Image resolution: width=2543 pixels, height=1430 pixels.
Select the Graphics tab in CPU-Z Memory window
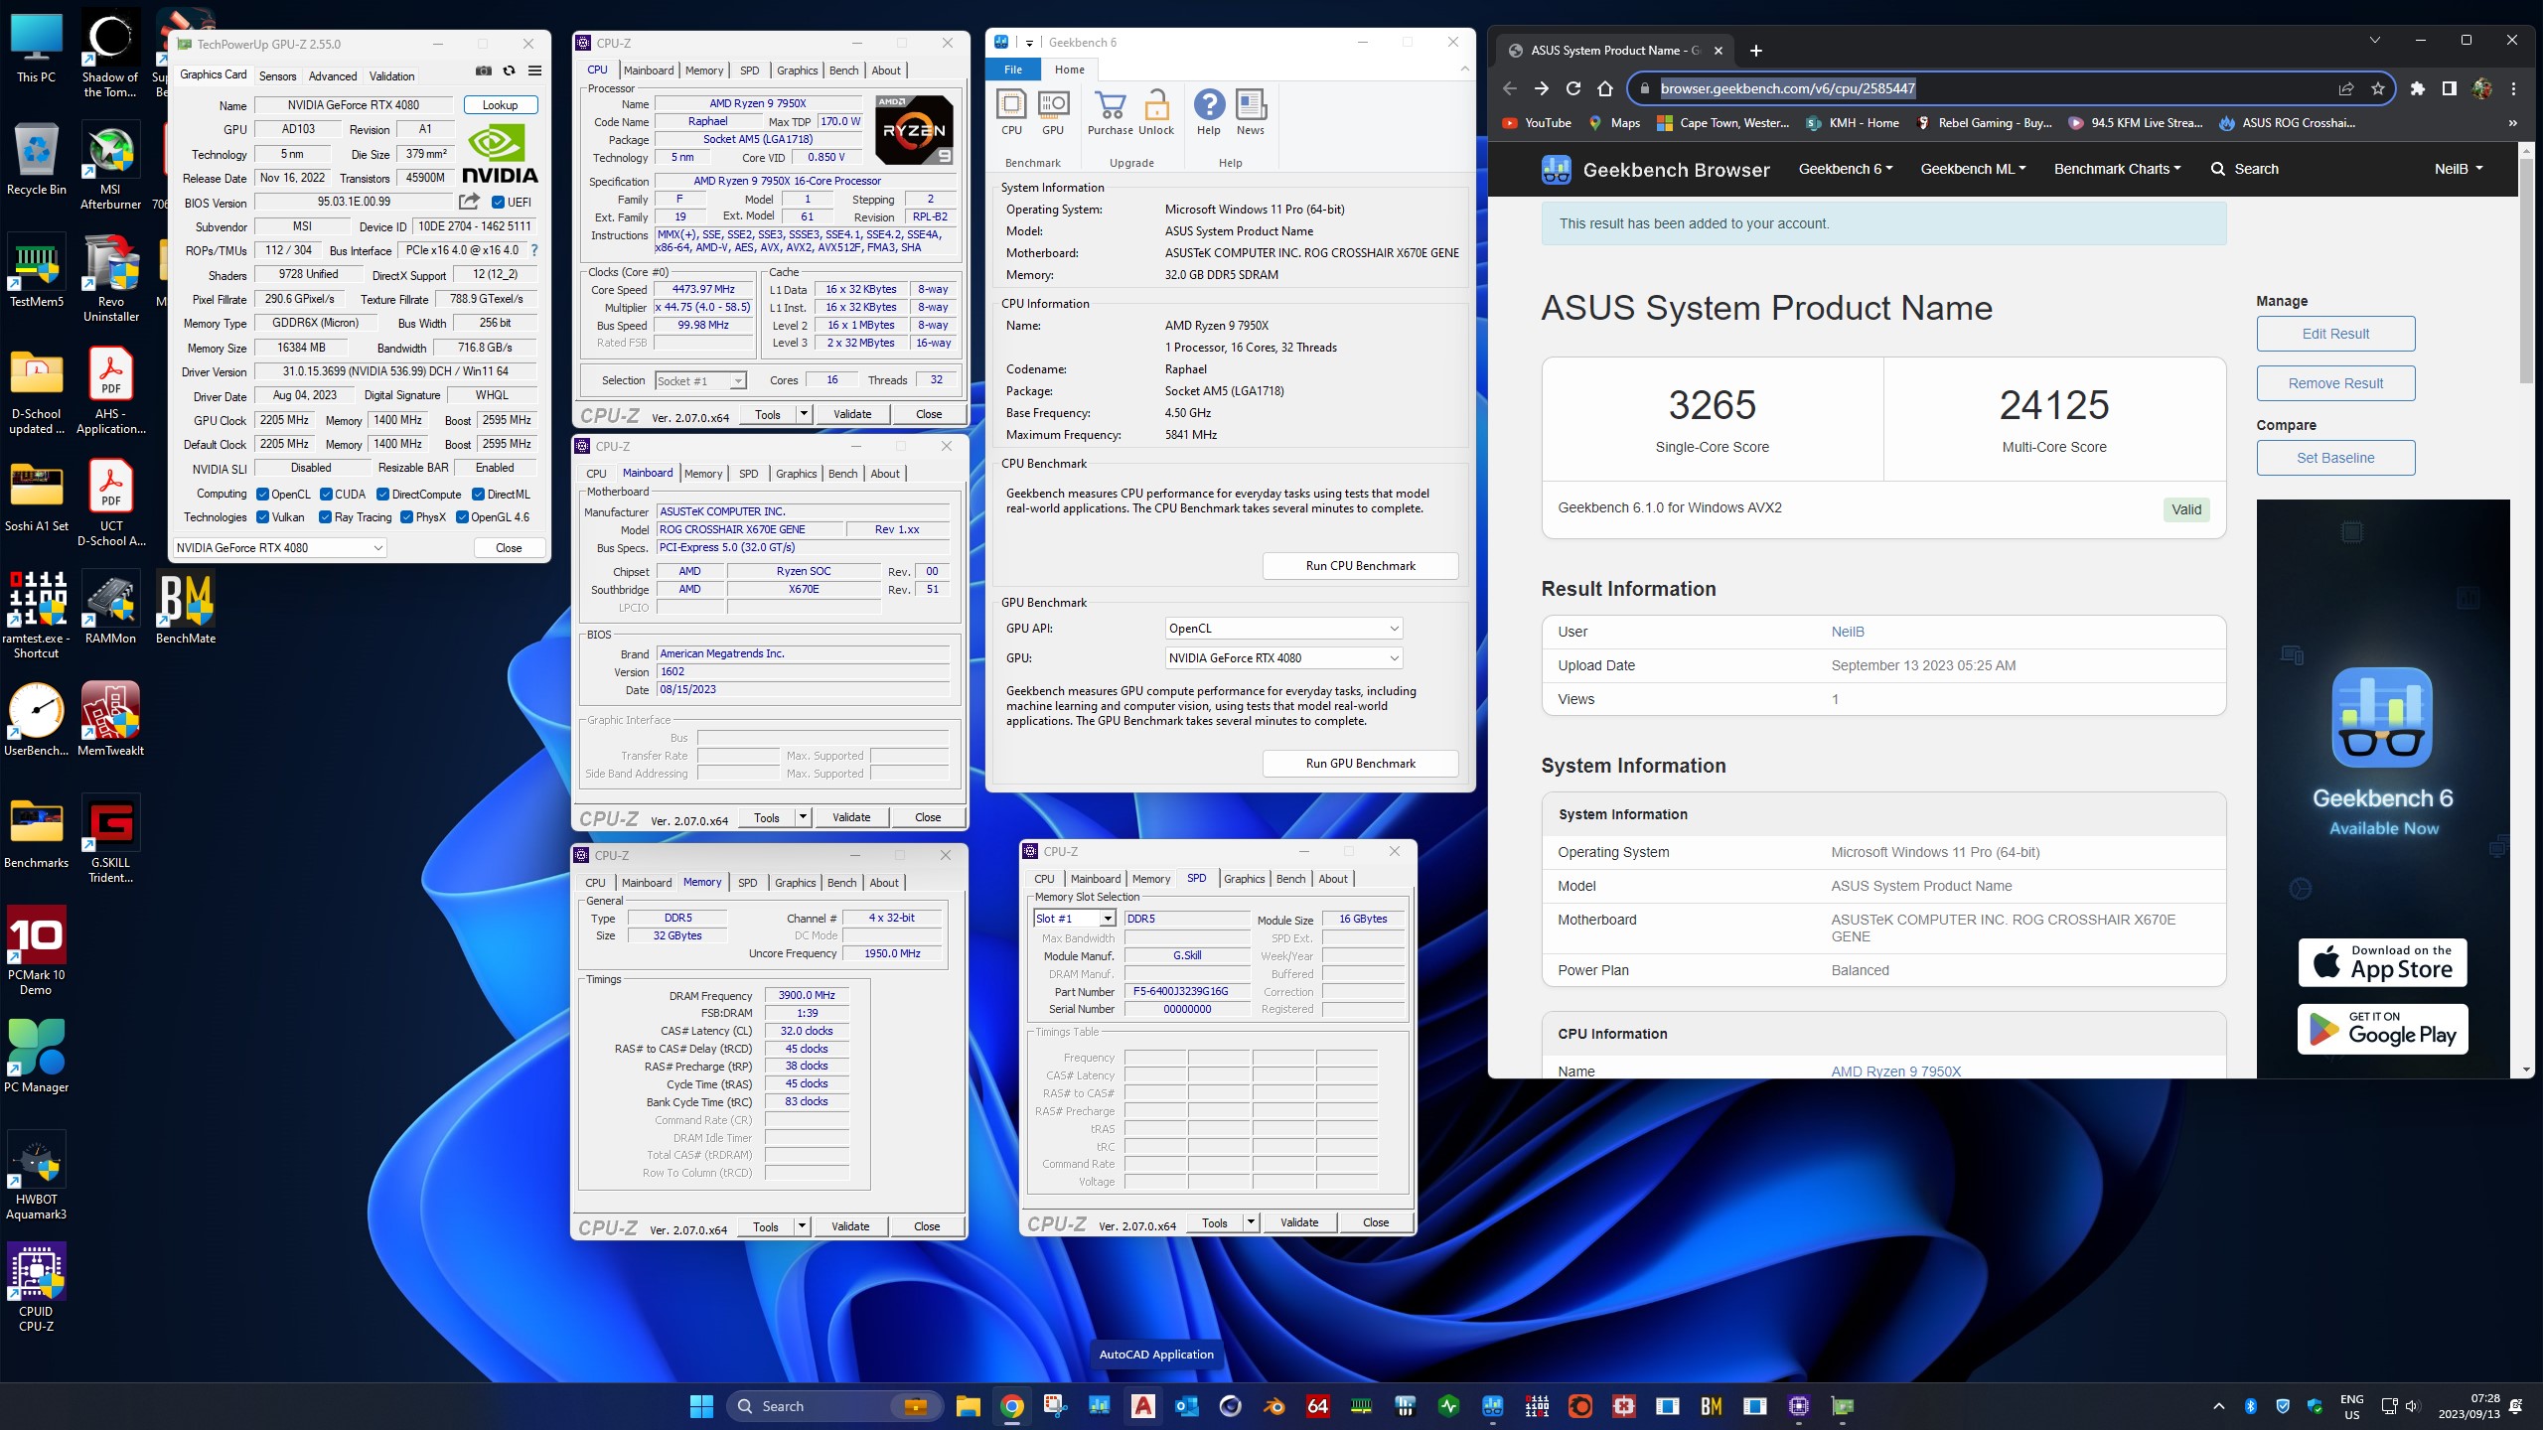pyautogui.click(x=795, y=883)
